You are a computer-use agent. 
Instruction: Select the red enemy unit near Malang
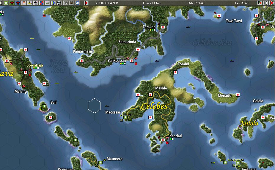23,86
